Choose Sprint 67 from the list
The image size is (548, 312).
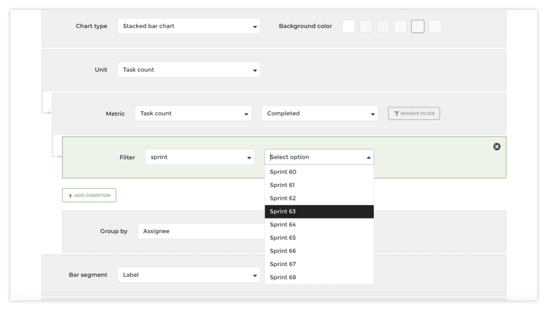319,264
